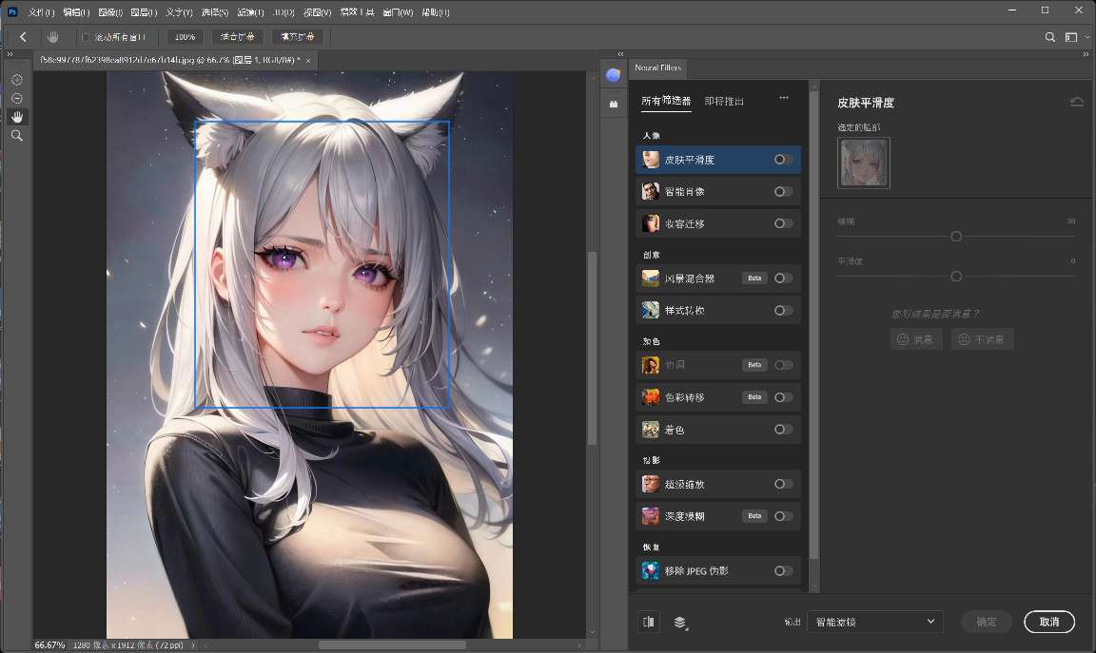Click the 平滑度 slider handle
This screenshot has height=653, width=1096.
pyautogui.click(x=955, y=276)
